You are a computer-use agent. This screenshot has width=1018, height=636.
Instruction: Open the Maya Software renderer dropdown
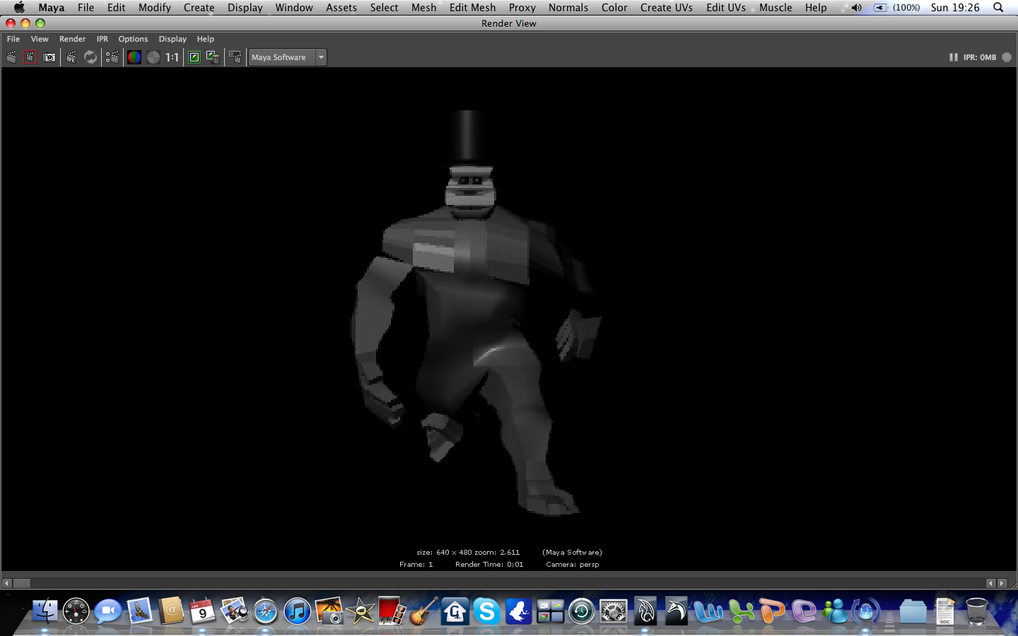pos(287,57)
